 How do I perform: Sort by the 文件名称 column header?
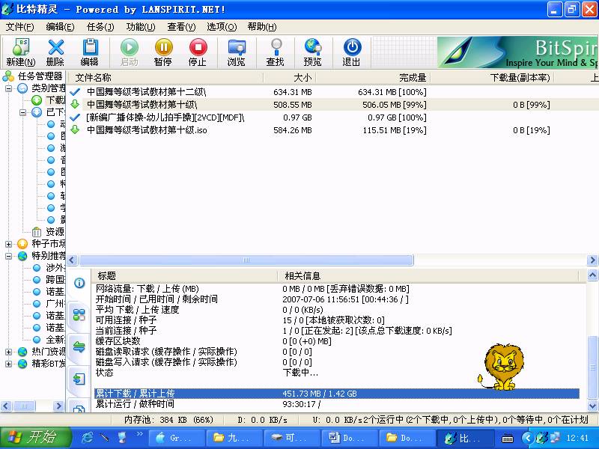pyautogui.click(x=94, y=77)
